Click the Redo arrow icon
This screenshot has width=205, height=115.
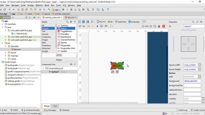(x=13, y=10)
